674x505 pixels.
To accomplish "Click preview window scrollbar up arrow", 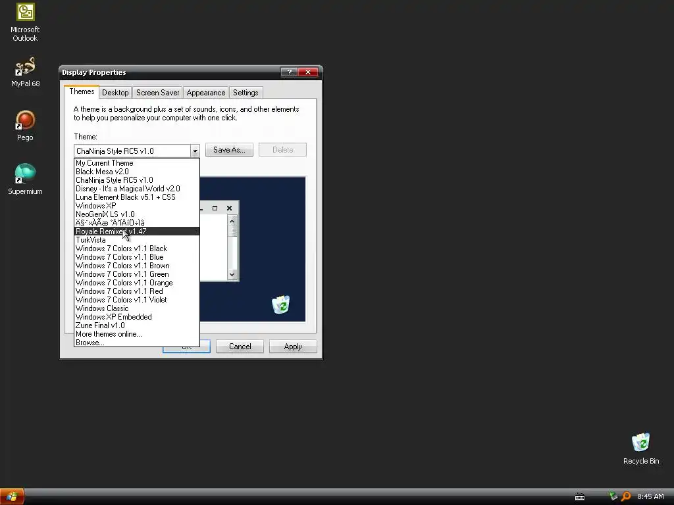I will (232, 221).
